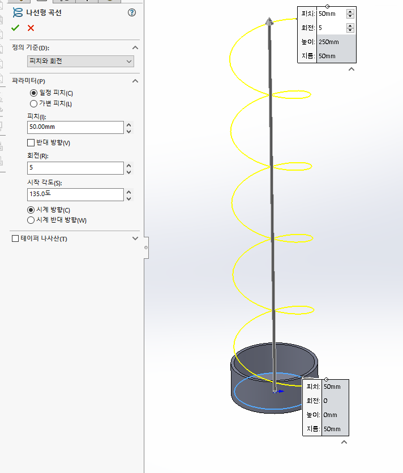This screenshot has width=403, height=473.
Task: Collapse the 정의 기준(D) section
Action: click(135, 47)
